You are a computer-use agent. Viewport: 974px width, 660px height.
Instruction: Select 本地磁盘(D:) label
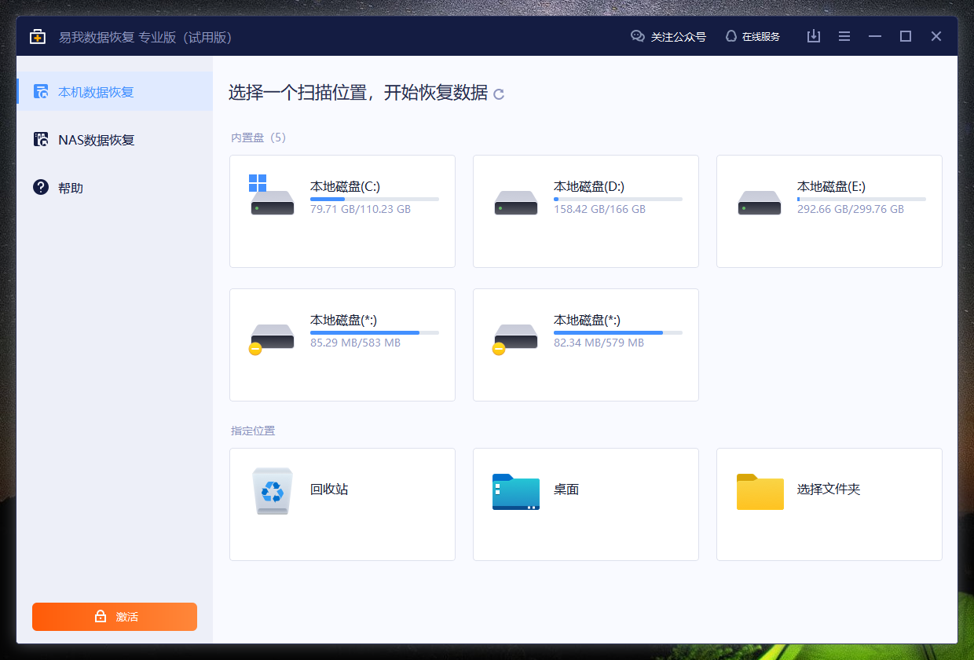tap(589, 186)
